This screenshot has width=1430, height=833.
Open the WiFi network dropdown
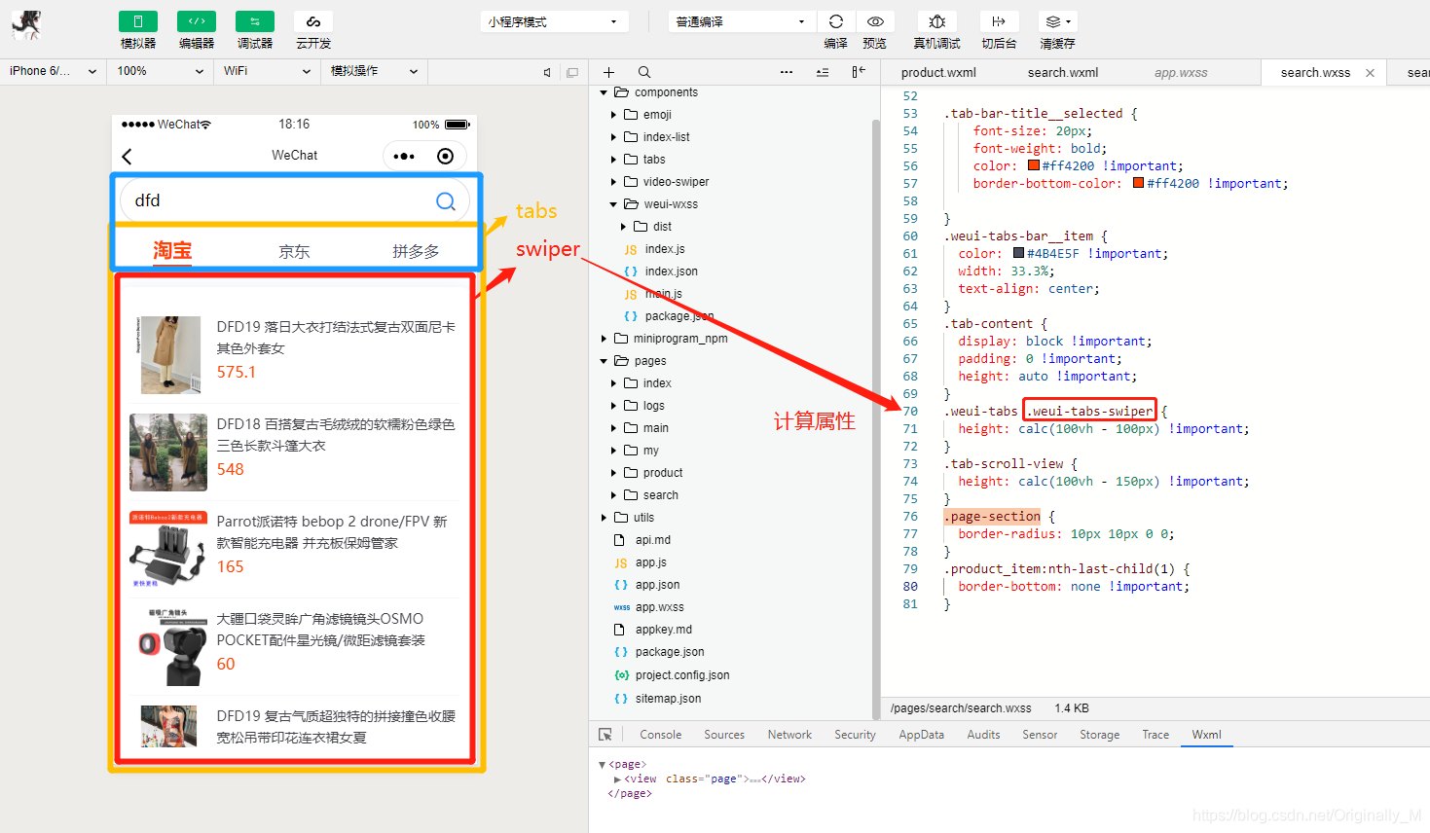coord(267,71)
